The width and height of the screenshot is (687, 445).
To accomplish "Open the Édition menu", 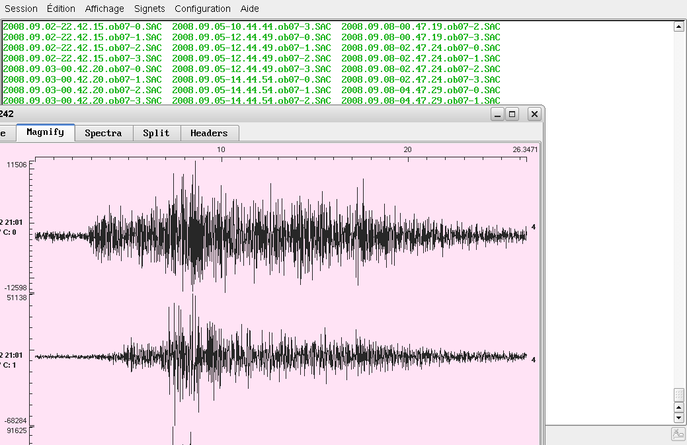I will pos(61,9).
